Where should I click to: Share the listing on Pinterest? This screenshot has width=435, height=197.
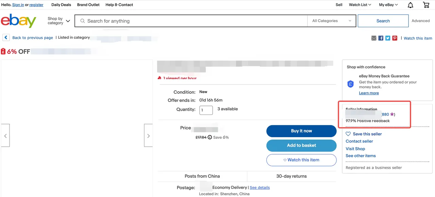click(395, 38)
